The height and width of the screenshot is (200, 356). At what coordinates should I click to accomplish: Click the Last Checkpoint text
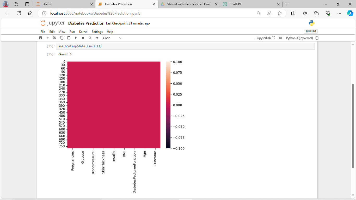tap(128, 23)
